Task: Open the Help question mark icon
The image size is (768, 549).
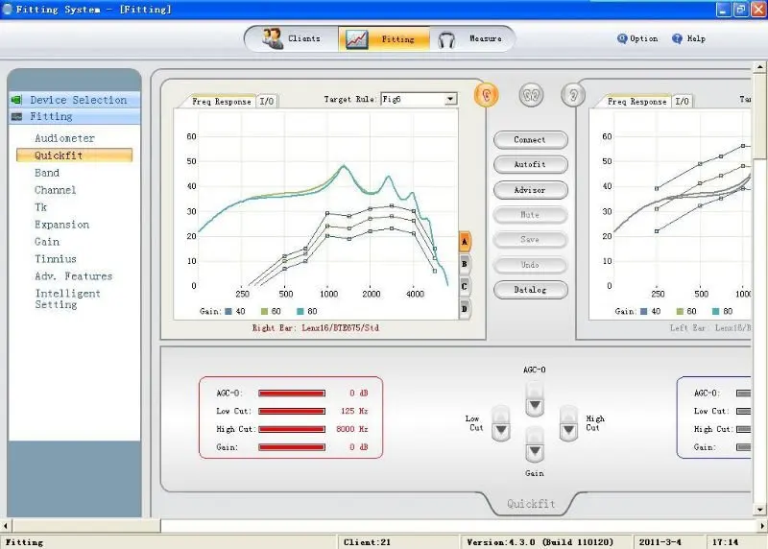Action: point(677,38)
